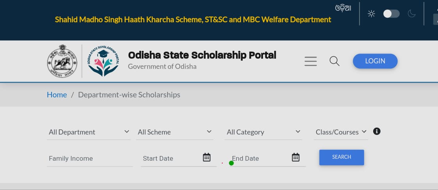The height and width of the screenshot is (190, 438).
Task: Click the moon dark-mode icon
Action: point(411,14)
